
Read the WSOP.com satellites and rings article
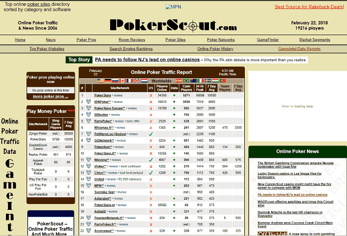click(296, 204)
